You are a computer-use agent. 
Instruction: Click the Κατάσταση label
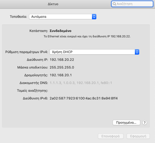(x=39, y=31)
